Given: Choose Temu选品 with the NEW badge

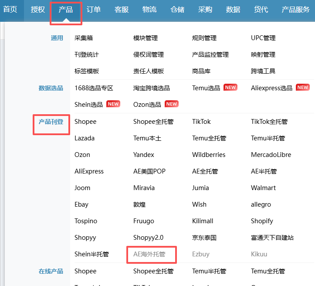Looking at the screenshot, I should 206,88.
